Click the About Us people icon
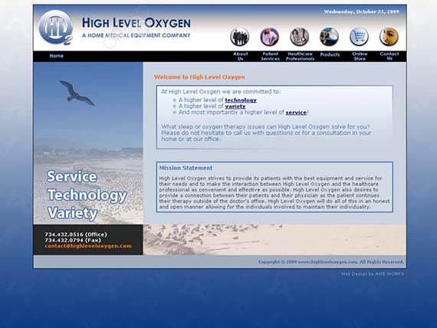Image resolution: width=437 pixels, height=328 pixels. pyautogui.click(x=240, y=37)
